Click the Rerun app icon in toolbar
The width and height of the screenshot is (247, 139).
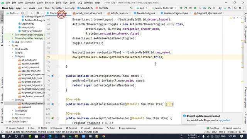tap(181, 8)
